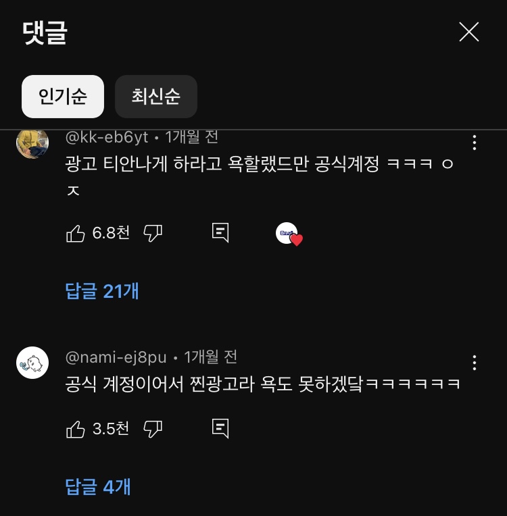This screenshot has width=507, height=516.
Task: Open the three-dot menu for the @nami-ej8pu comment
Action: tap(475, 363)
